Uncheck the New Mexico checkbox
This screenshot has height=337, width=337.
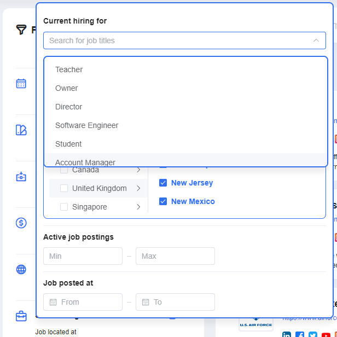(163, 201)
